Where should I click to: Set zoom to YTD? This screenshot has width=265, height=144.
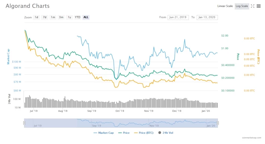78,17
